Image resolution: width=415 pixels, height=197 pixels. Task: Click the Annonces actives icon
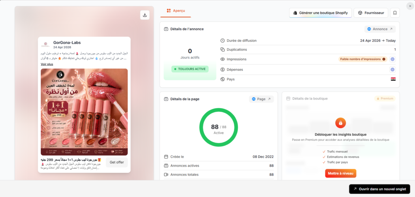point(166,166)
